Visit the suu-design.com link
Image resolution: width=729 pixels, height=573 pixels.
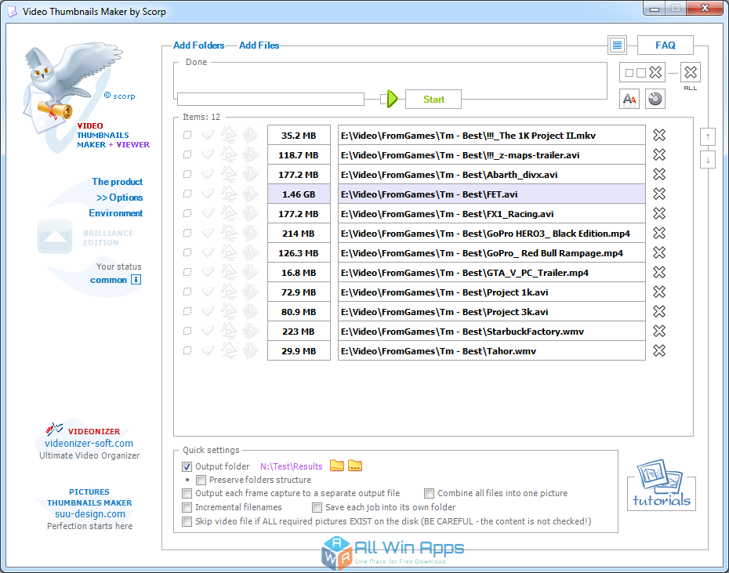pos(89,514)
